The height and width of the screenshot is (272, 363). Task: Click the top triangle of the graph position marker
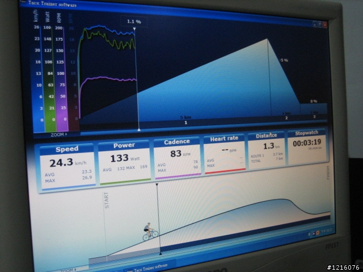click(x=134, y=29)
